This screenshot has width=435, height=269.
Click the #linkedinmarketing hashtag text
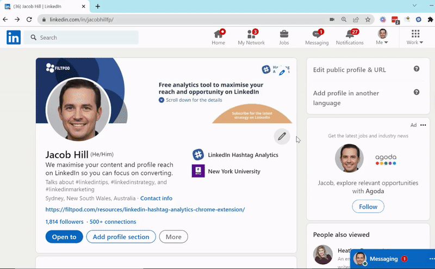[x=70, y=189]
